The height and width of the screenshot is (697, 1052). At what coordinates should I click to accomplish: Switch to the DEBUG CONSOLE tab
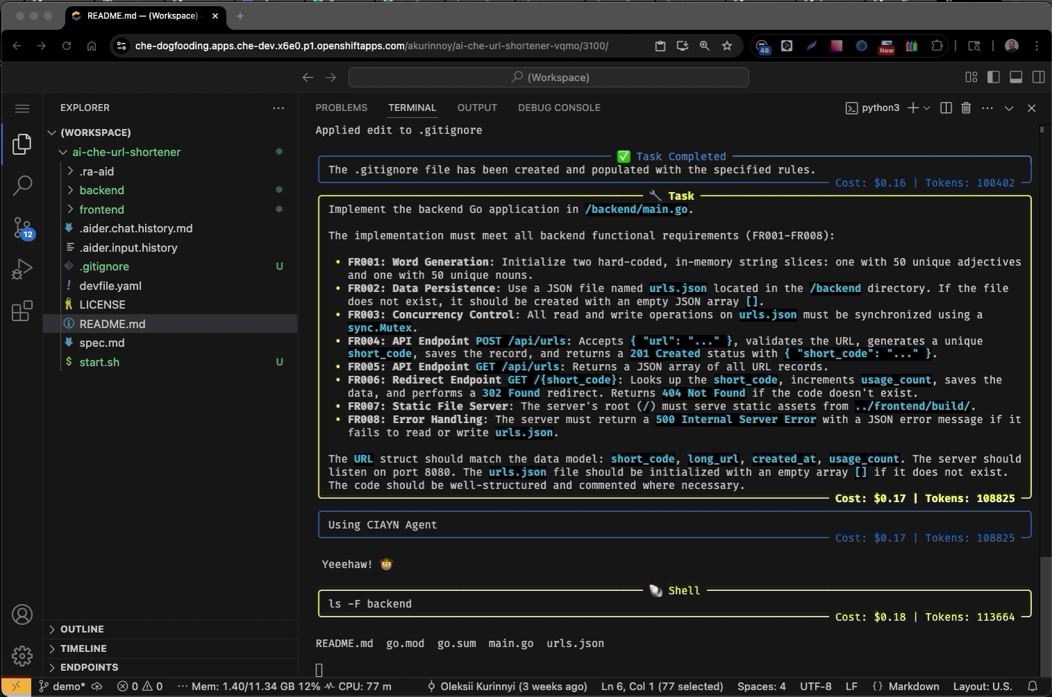[x=559, y=107]
